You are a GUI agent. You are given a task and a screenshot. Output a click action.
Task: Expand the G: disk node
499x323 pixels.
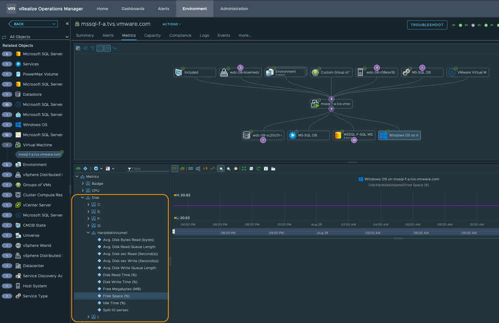click(x=88, y=226)
